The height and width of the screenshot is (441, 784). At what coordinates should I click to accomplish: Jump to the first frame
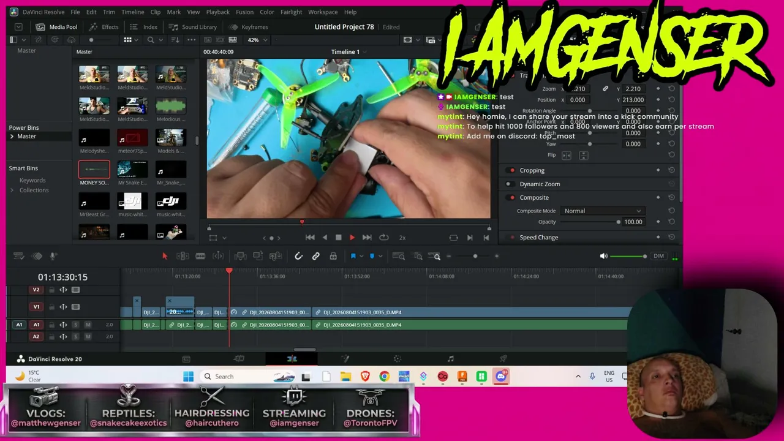click(310, 238)
